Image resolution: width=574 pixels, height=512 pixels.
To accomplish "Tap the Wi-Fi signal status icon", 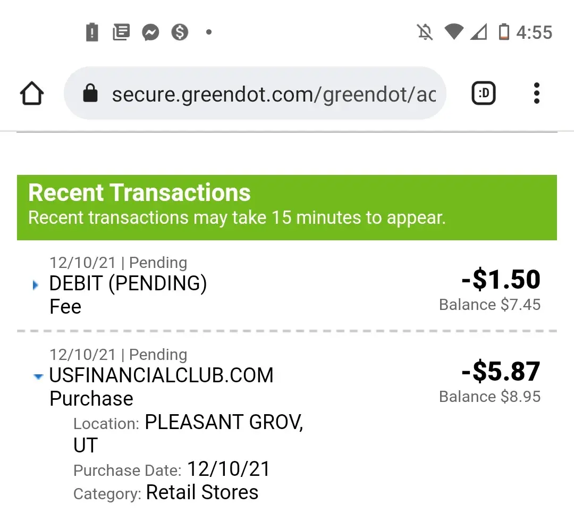I will point(453,32).
